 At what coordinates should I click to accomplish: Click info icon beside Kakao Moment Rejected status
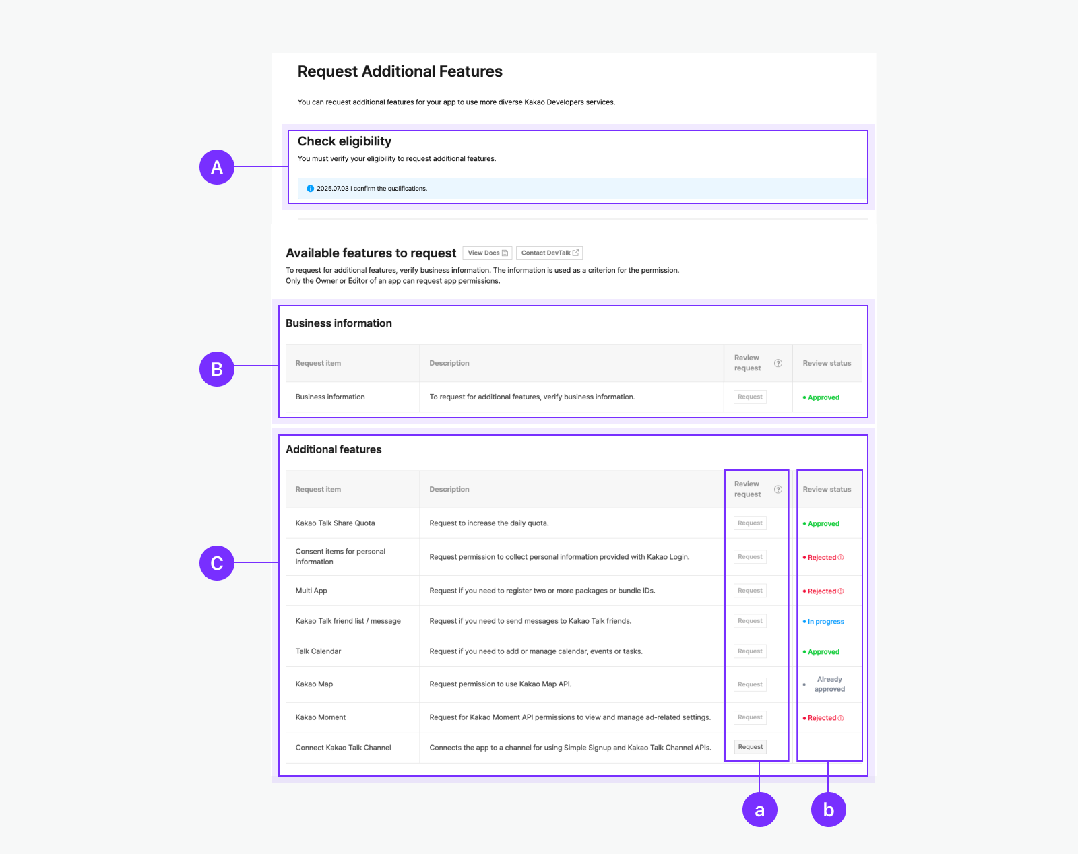[x=841, y=718]
